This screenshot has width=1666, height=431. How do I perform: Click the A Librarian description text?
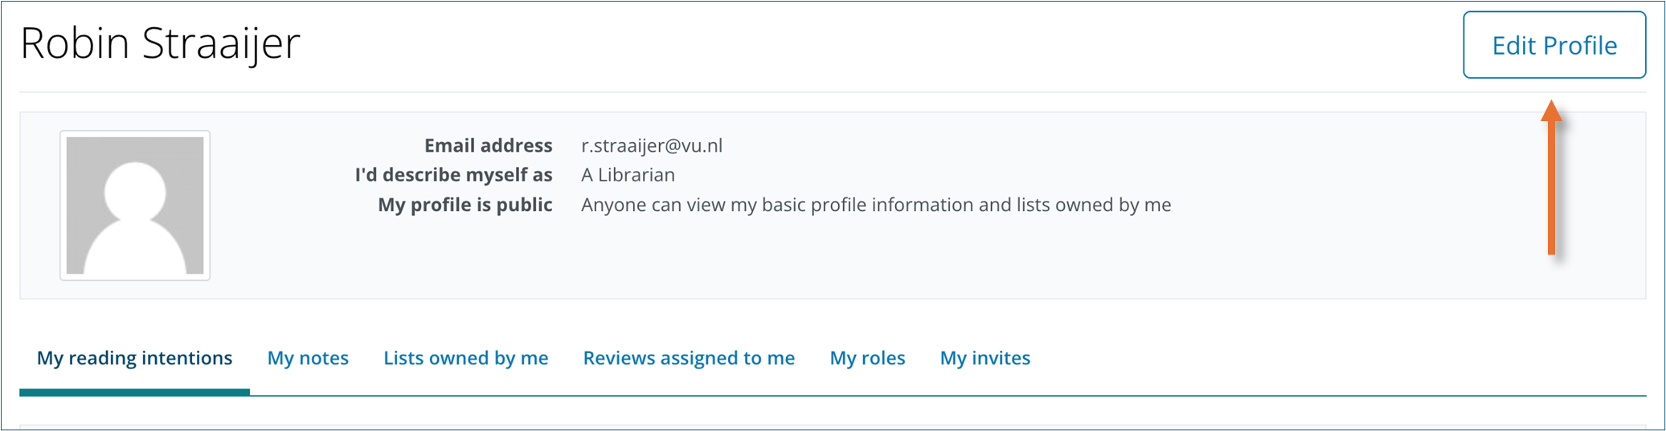[628, 175]
